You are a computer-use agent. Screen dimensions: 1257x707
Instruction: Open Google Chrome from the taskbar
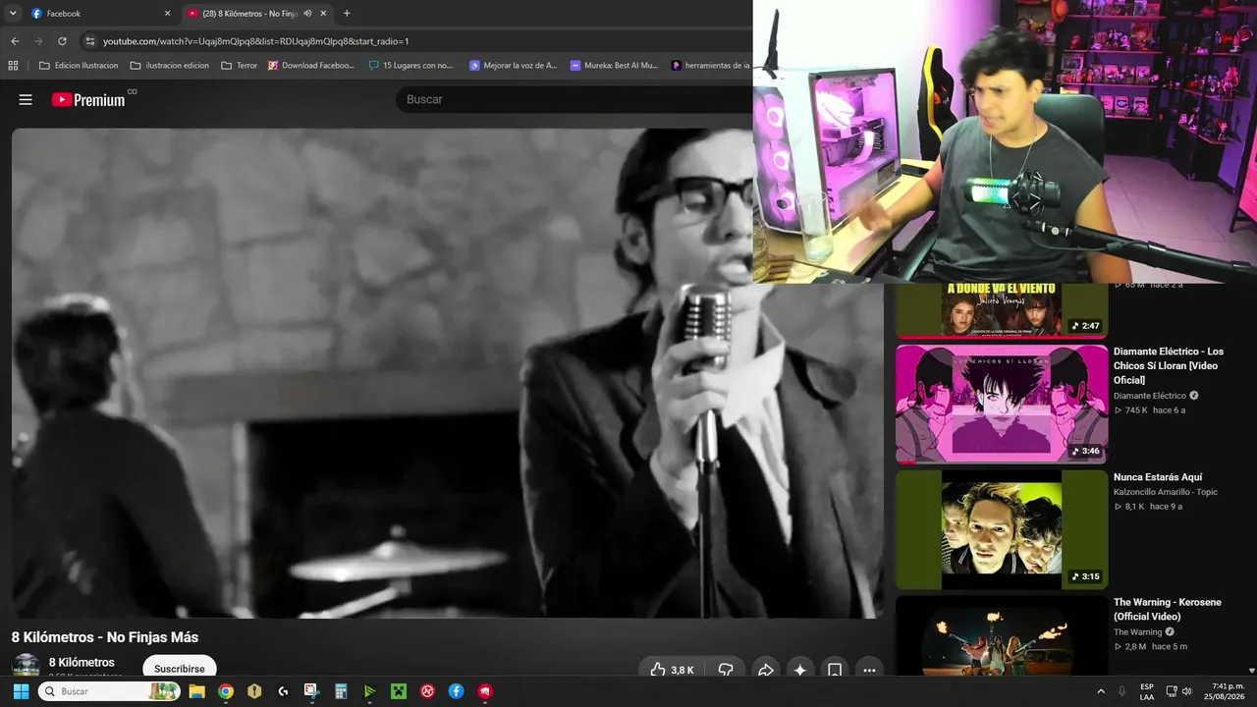pyautogui.click(x=226, y=691)
